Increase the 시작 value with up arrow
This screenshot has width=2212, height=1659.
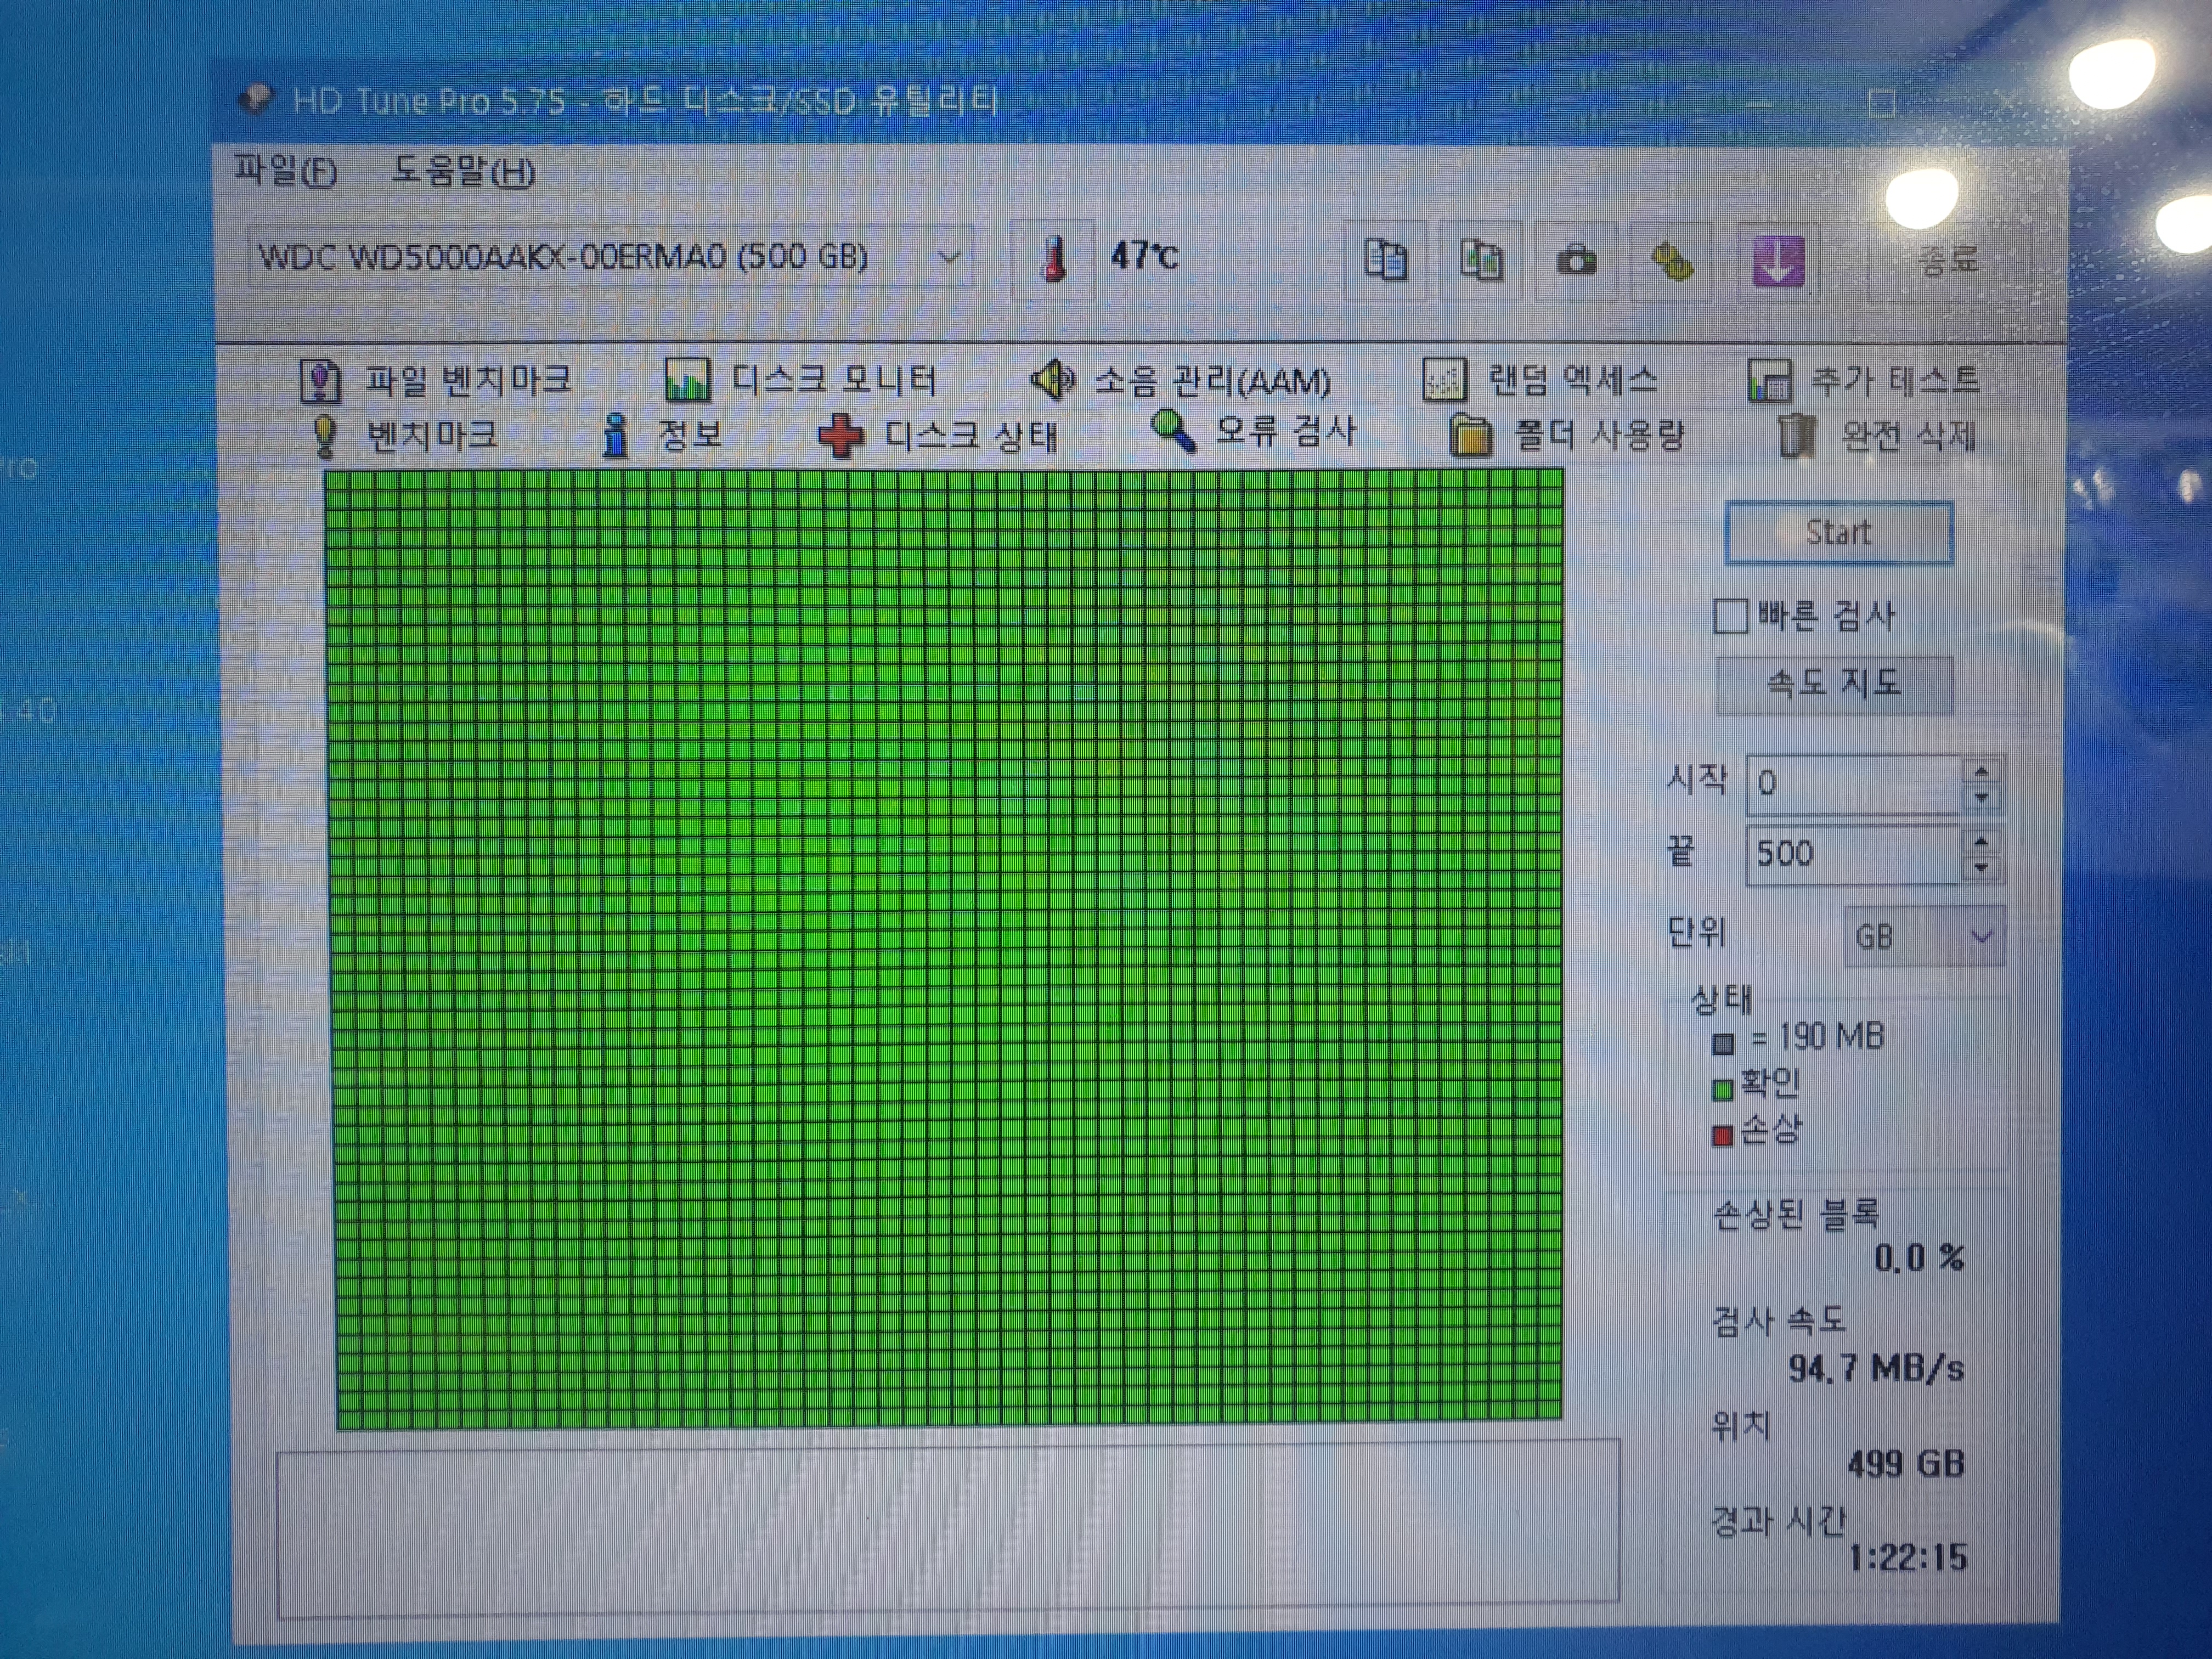tap(1981, 771)
